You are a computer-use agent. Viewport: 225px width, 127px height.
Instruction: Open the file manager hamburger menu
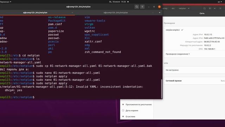point(220,8)
